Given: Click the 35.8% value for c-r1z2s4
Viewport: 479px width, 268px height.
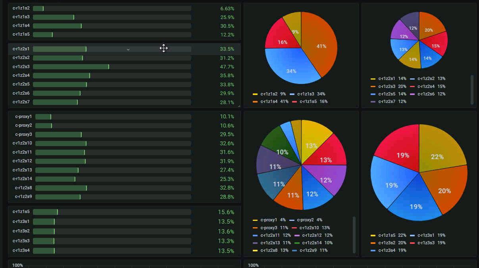Looking at the screenshot, I should tap(227, 76).
